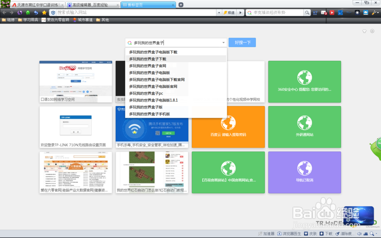Open the 加速器 accelerator in status bar
This screenshot has height=238, width=381.
point(266,234)
